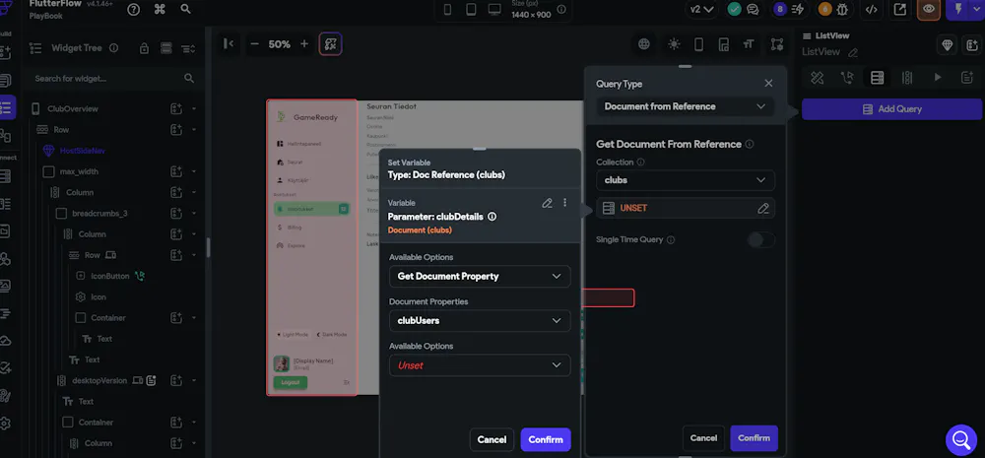
Task: Select tablet canvas size in top bar
Action: pos(471,10)
